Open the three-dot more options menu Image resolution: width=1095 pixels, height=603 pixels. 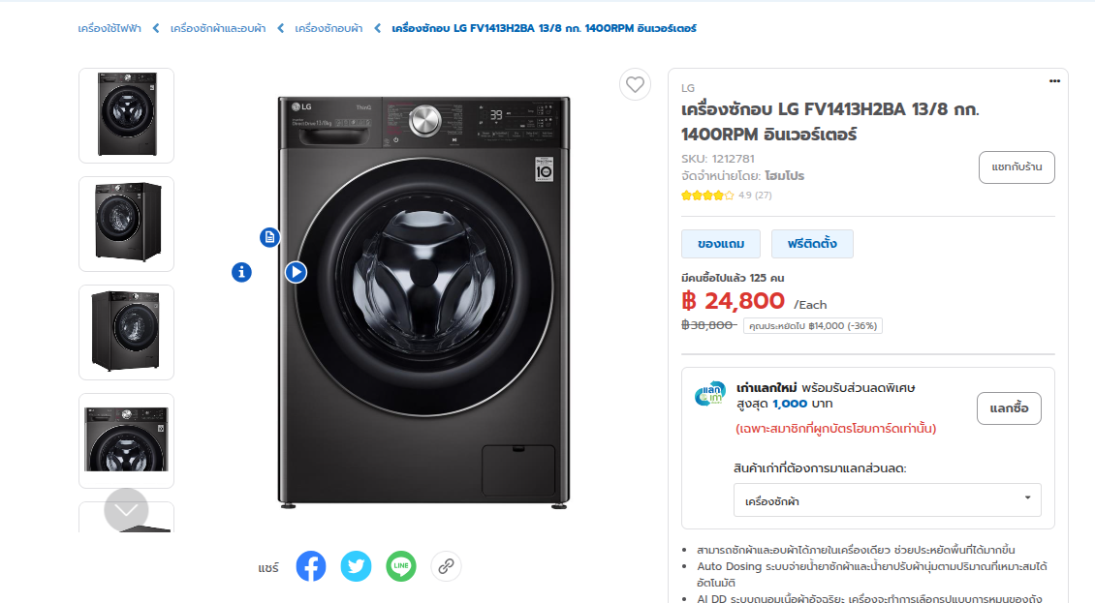tap(1054, 81)
